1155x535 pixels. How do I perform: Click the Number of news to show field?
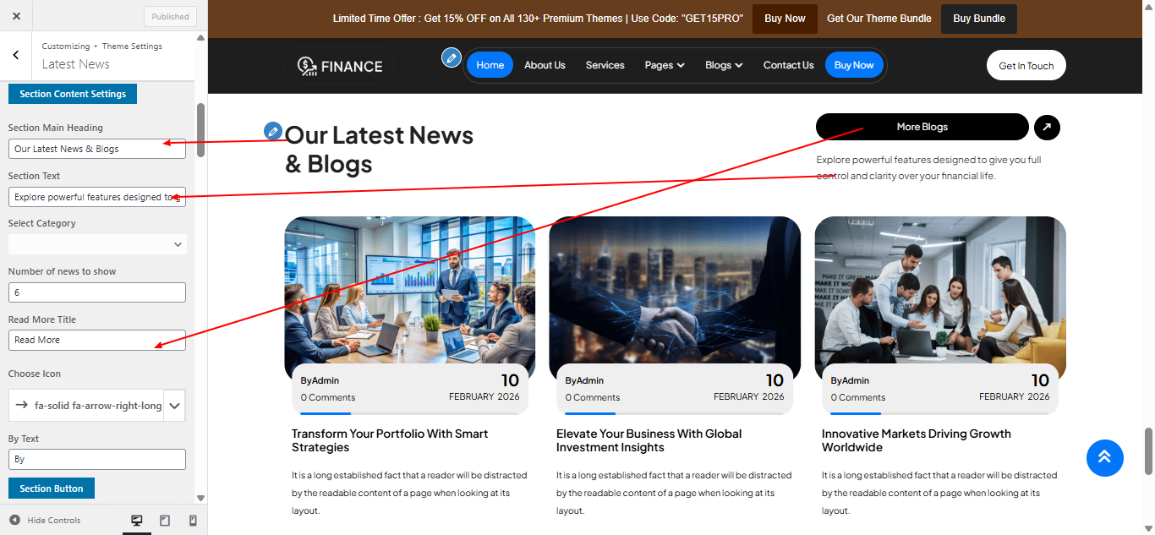(96, 292)
